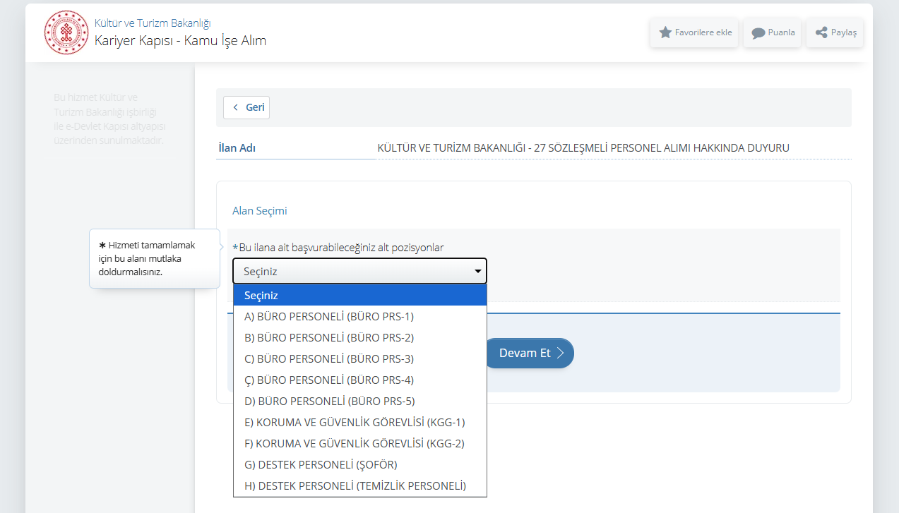Click the Kariyer Kapısı - Kamu İşe Alım title
The height and width of the screenshot is (513, 899).
tap(180, 40)
